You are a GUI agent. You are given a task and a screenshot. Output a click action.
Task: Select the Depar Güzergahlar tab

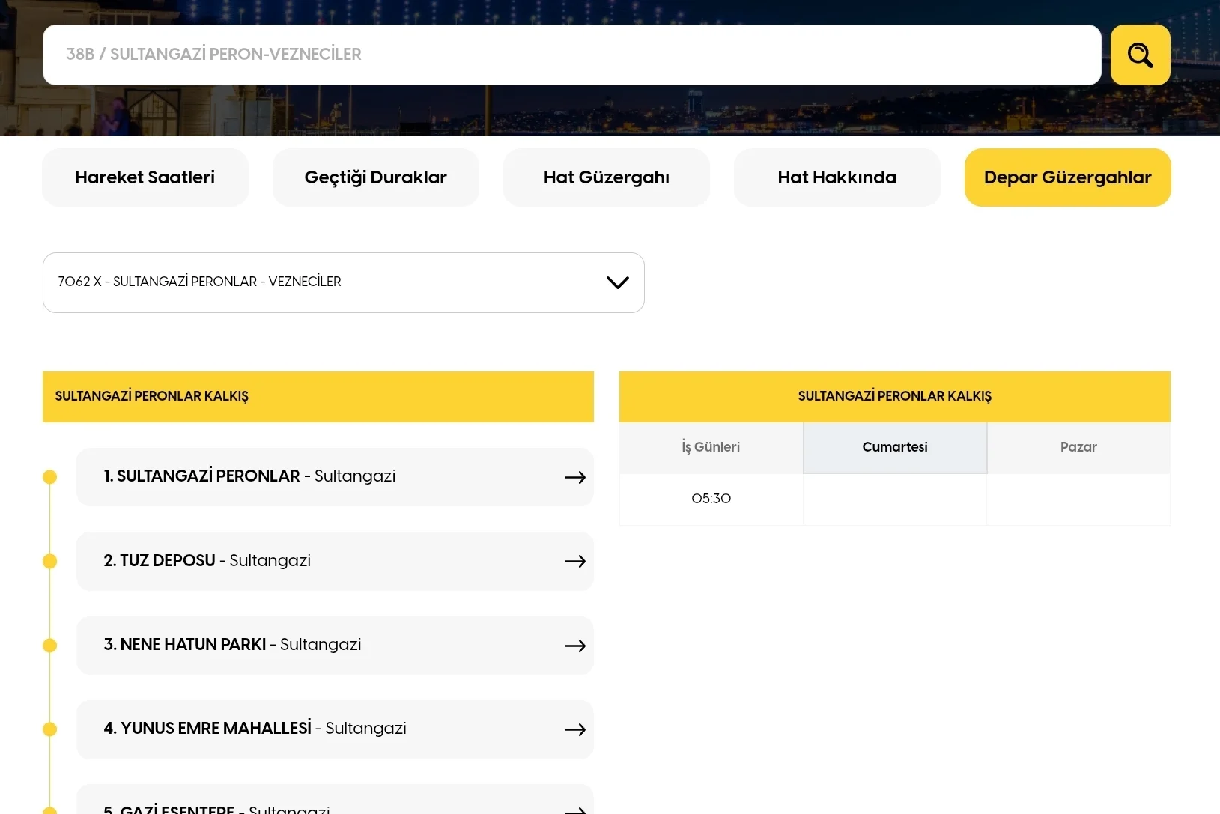pyautogui.click(x=1067, y=177)
